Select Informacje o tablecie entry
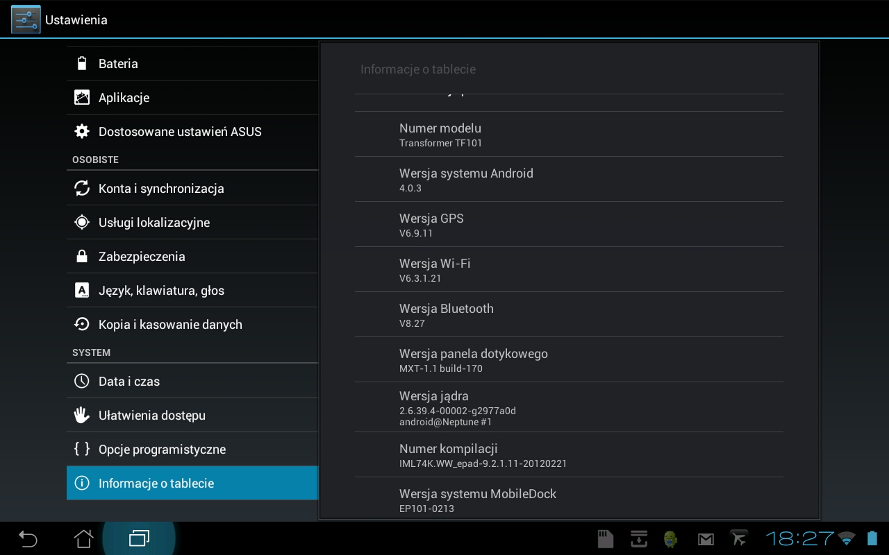The width and height of the screenshot is (889, 555). pyautogui.click(x=156, y=484)
